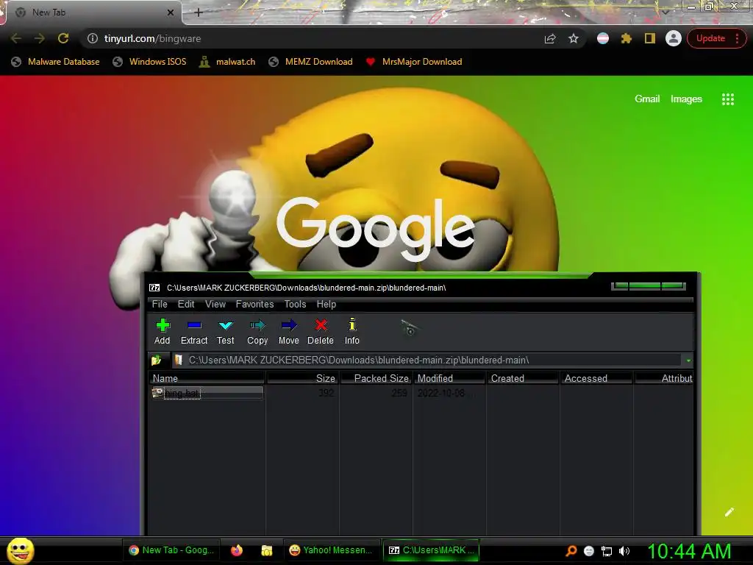Click the Copy toolbar icon
The image size is (753, 565).
pyautogui.click(x=257, y=332)
